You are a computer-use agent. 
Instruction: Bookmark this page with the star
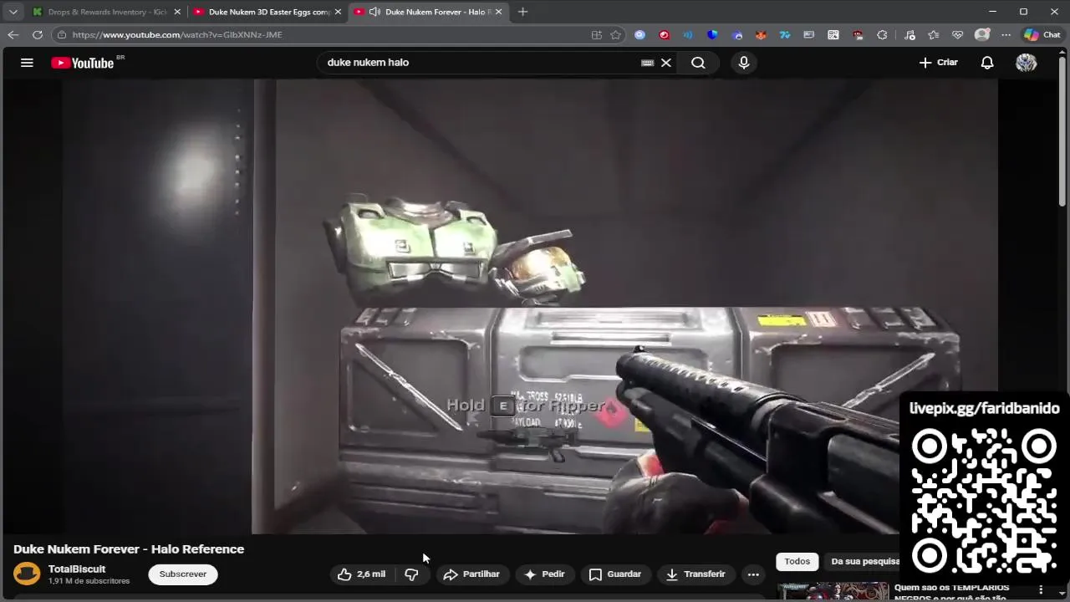pyautogui.click(x=616, y=35)
